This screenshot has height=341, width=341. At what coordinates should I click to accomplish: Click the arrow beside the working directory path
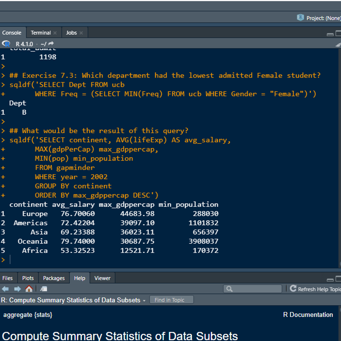click(50, 43)
